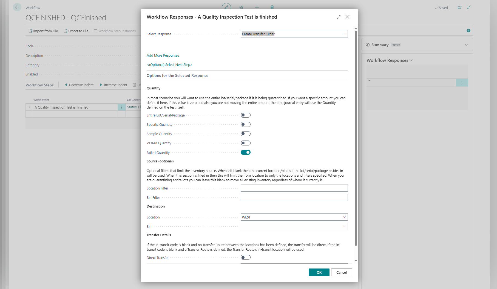Image resolution: width=497 pixels, height=289 pixels.
Task: Turn on the Direct Transfer toggle
Action: tap(246, 257)
